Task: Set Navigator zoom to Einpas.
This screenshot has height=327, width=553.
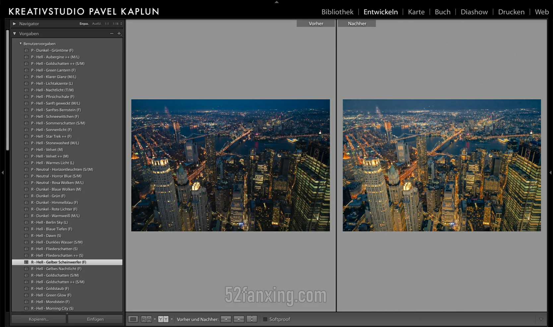Action: (84, 23)
